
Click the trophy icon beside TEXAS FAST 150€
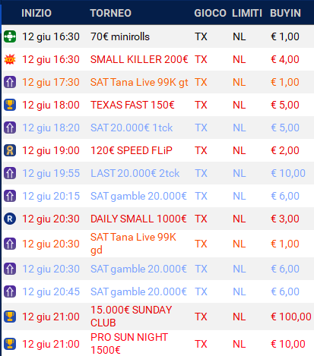[10, 105]
